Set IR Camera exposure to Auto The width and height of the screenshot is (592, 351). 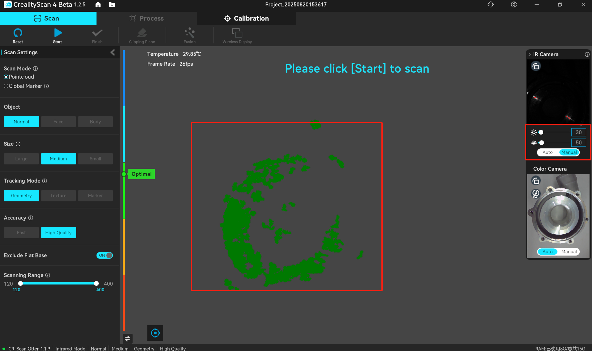[x=547, y=152]
